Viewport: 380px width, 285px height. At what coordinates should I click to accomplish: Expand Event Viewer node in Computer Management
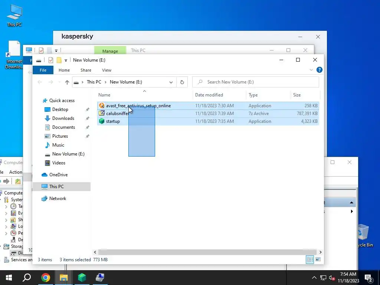[x=6, y=213]
